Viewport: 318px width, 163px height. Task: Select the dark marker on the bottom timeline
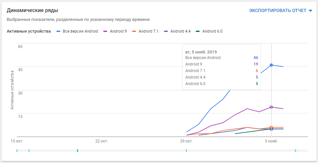(x=77, y=151)
